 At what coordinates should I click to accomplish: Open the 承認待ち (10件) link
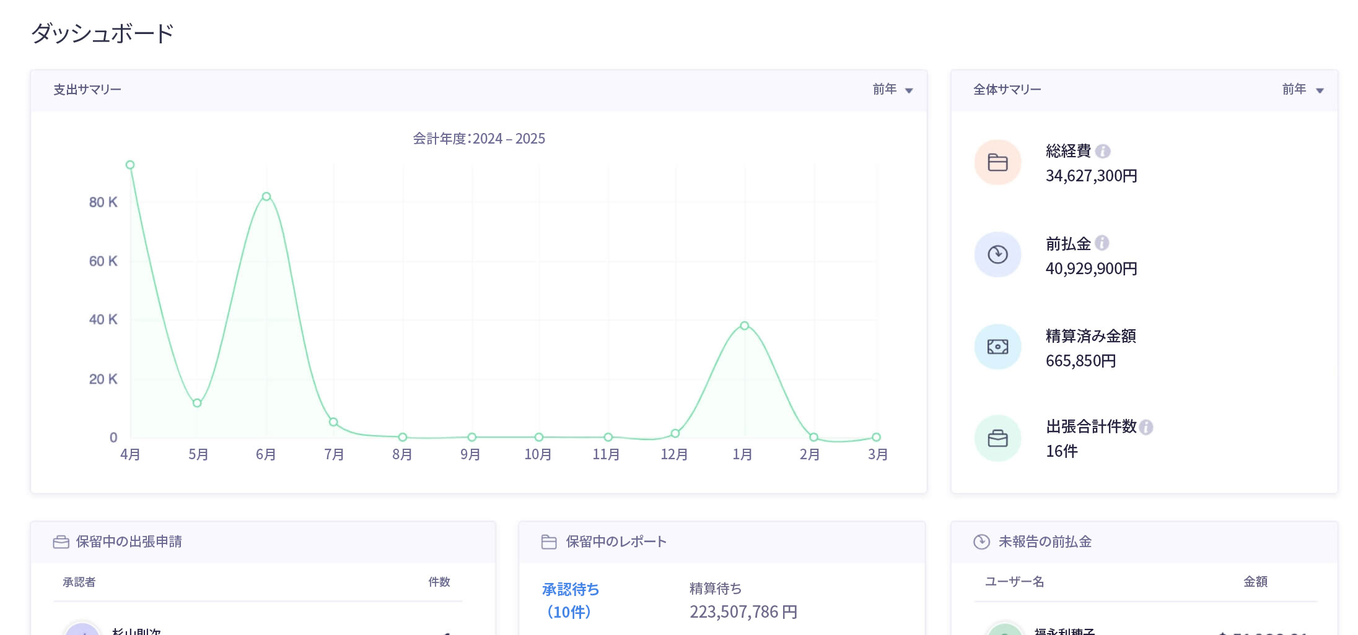pyautogui.click(x=570, y=600)
